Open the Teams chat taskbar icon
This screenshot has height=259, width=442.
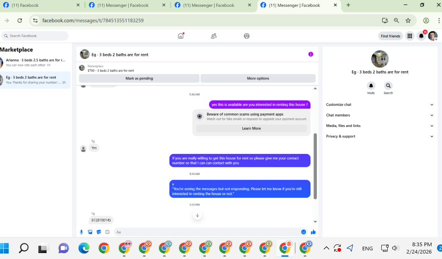coord(64,248)
